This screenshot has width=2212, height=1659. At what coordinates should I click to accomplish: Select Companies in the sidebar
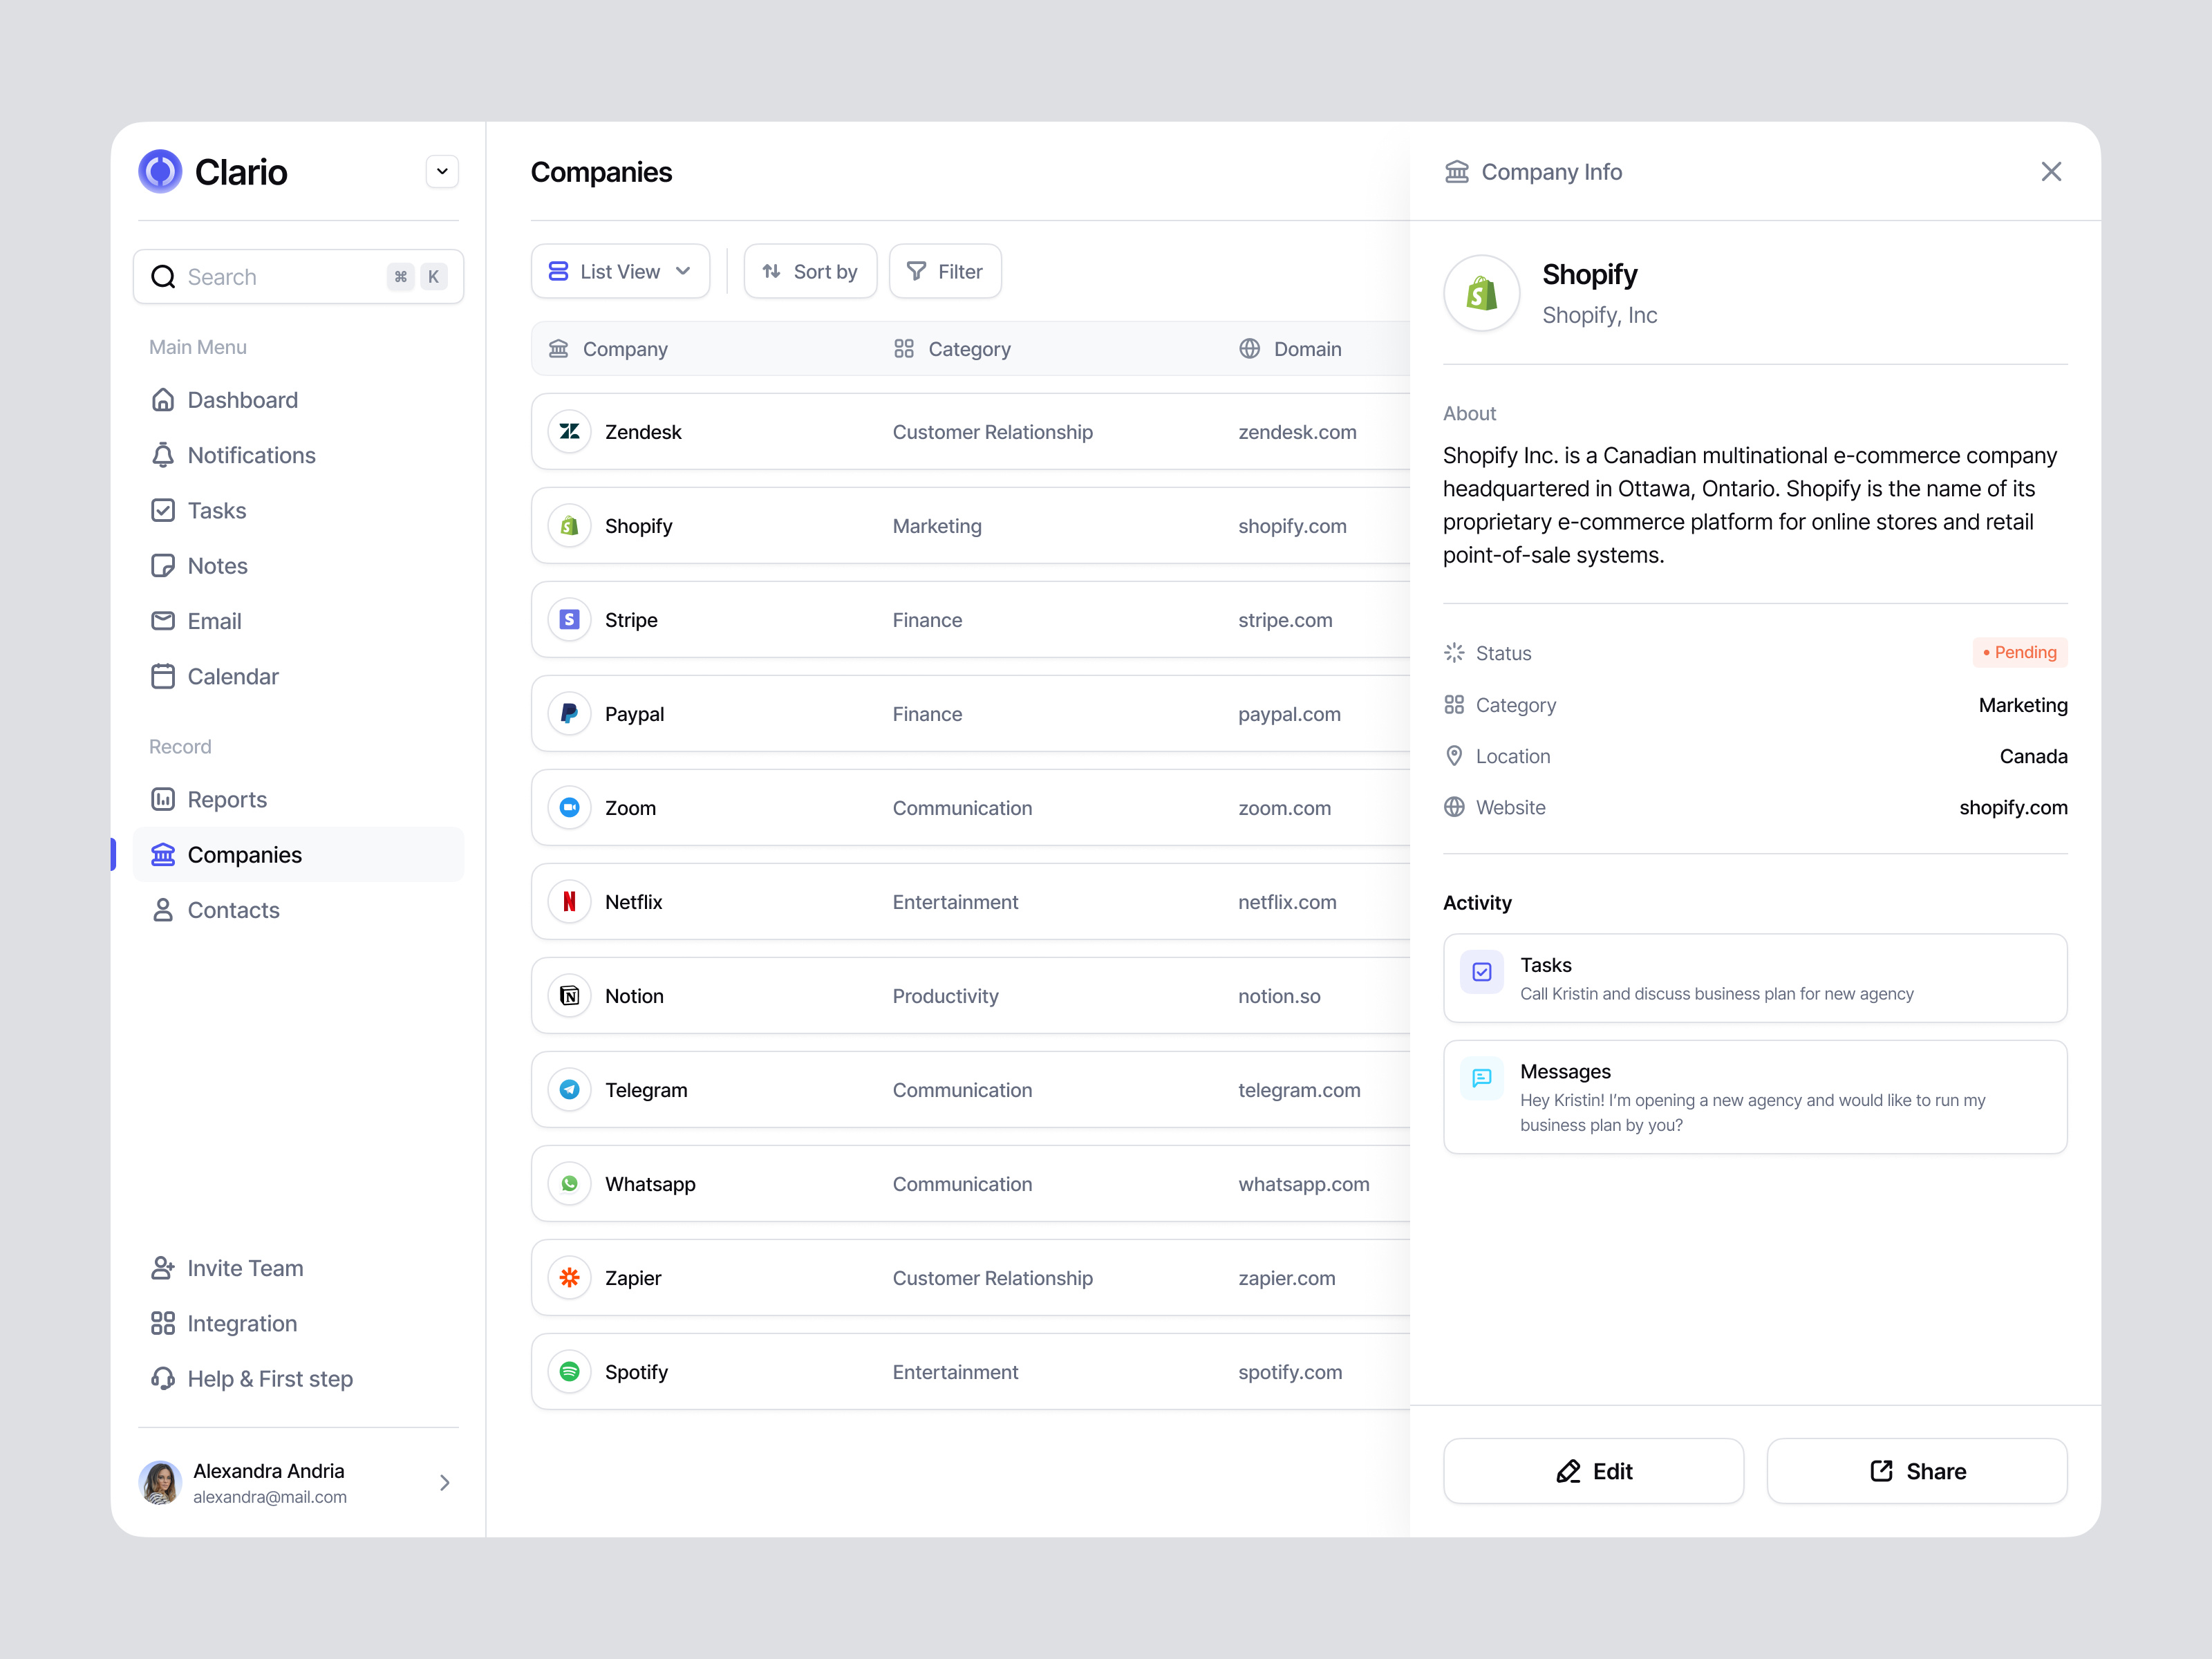[x=298, y=855]
